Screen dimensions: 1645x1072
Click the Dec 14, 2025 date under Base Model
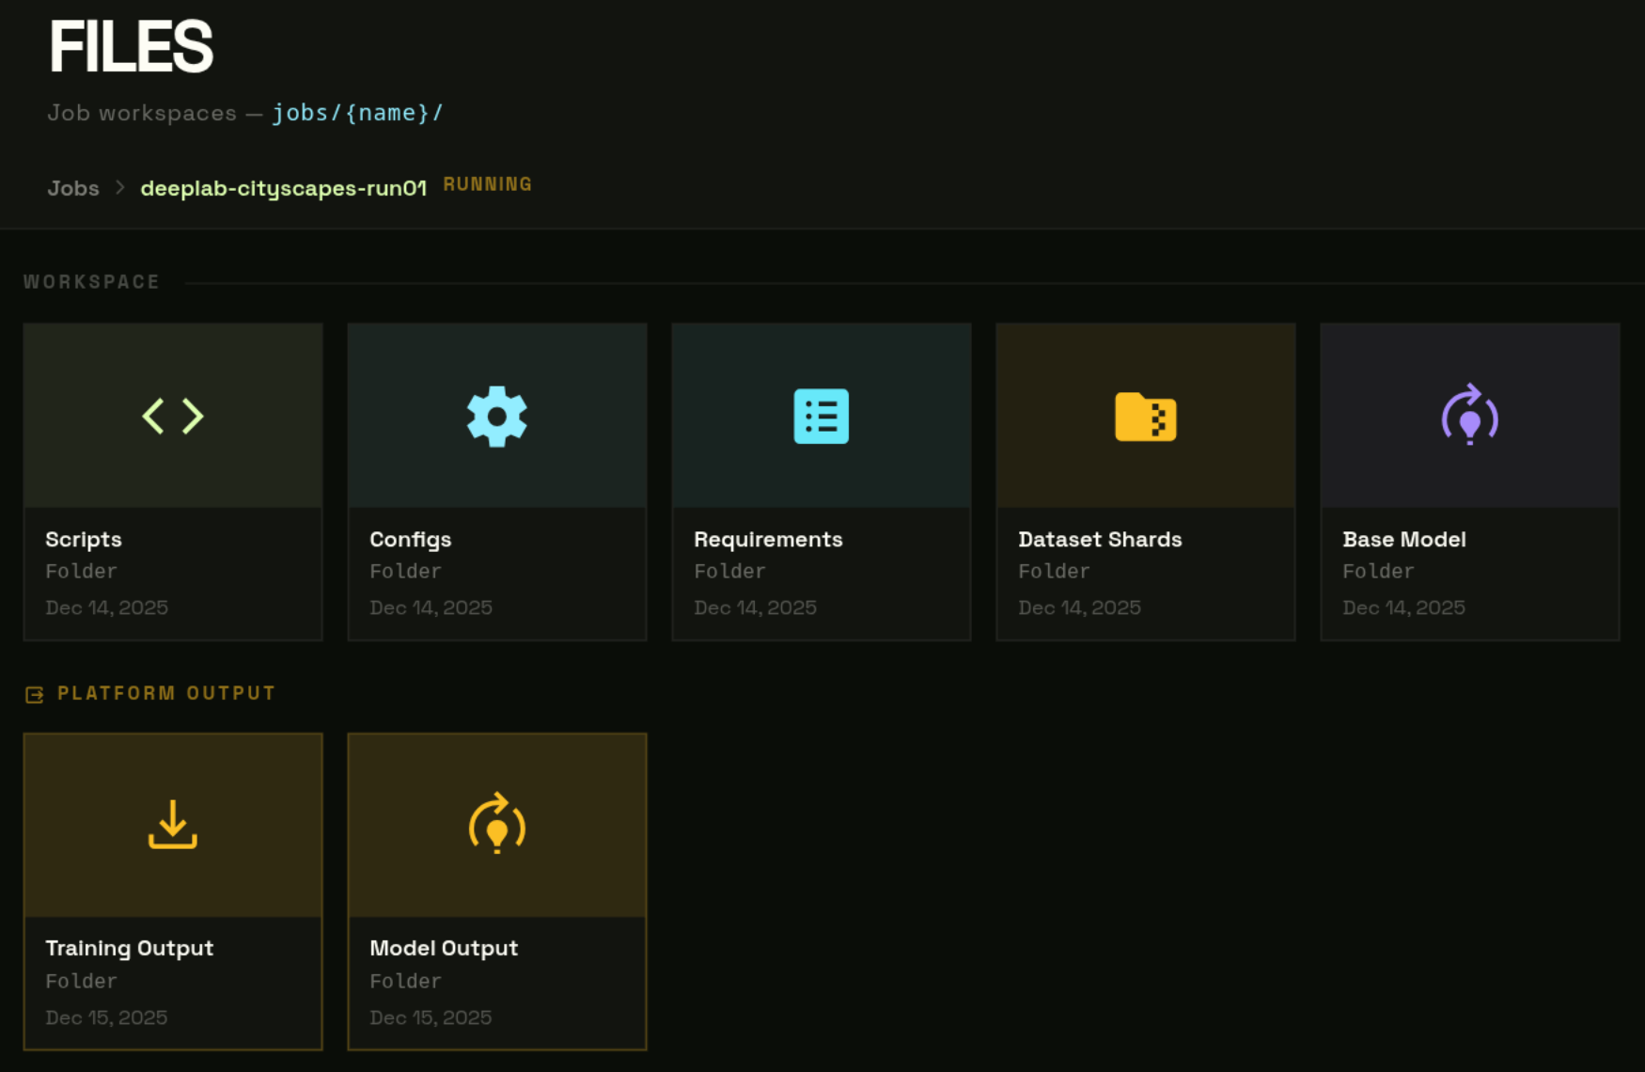tap(1404, 607)
